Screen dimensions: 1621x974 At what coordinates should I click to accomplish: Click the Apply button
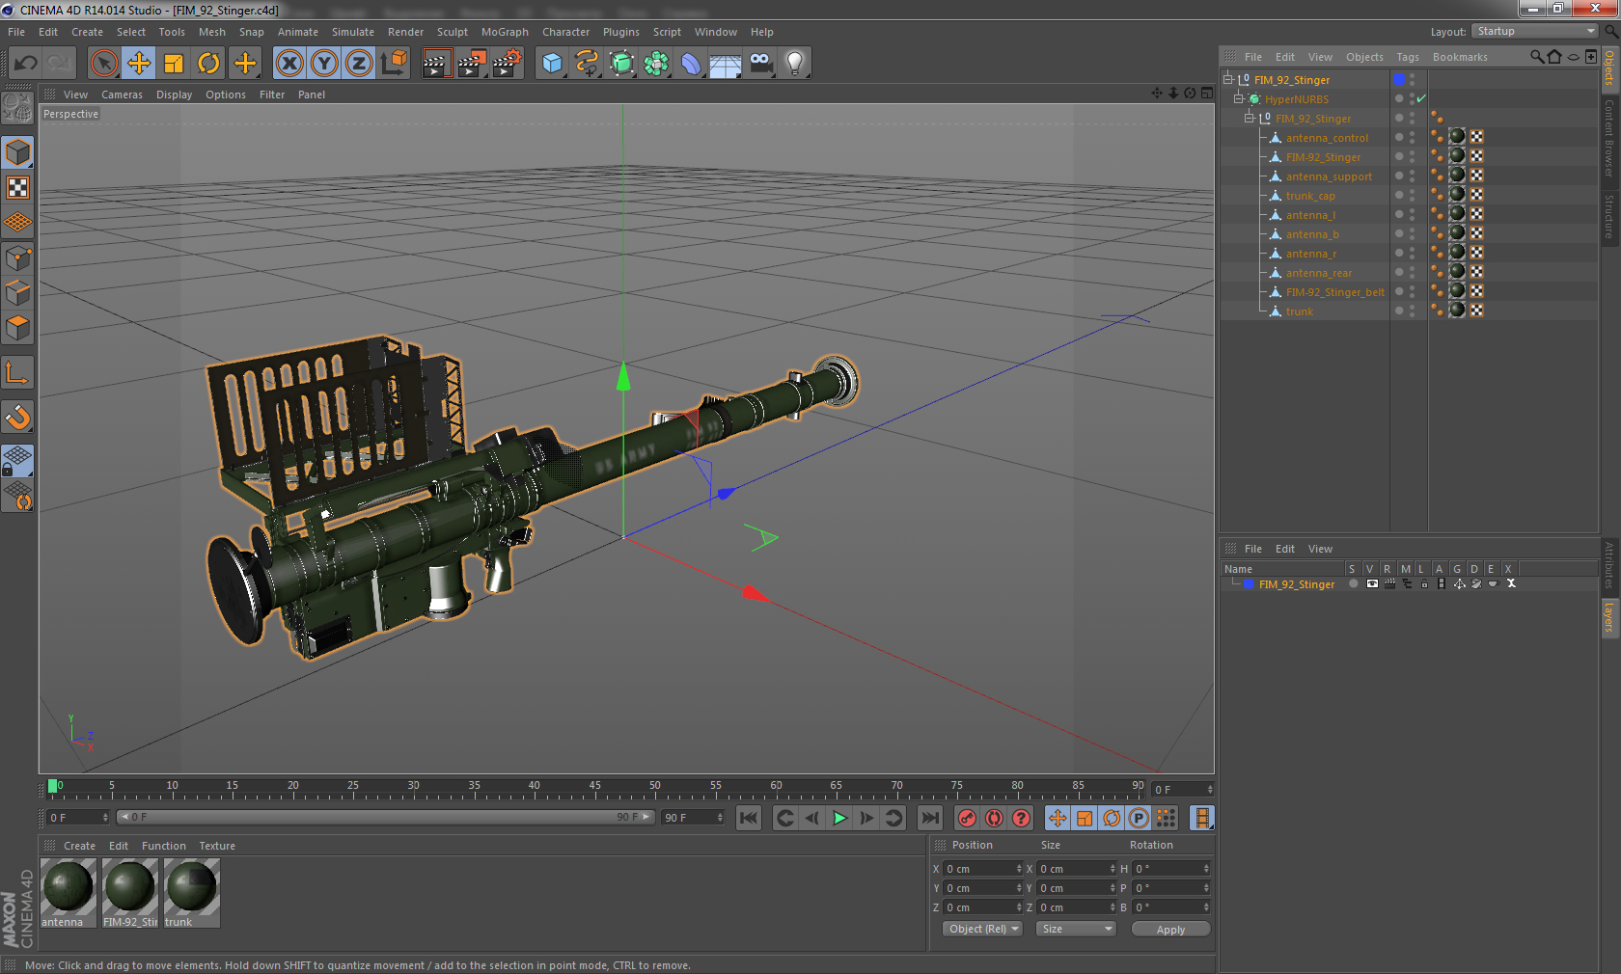click(x=1170, y=930)
